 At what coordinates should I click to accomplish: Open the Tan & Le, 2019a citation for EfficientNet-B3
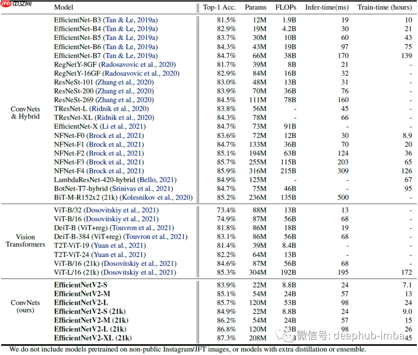(x=131, y=20)
